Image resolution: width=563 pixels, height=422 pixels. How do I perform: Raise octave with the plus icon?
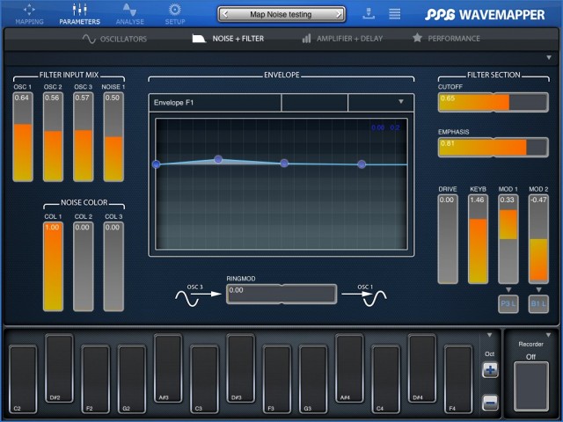[490, 370]
